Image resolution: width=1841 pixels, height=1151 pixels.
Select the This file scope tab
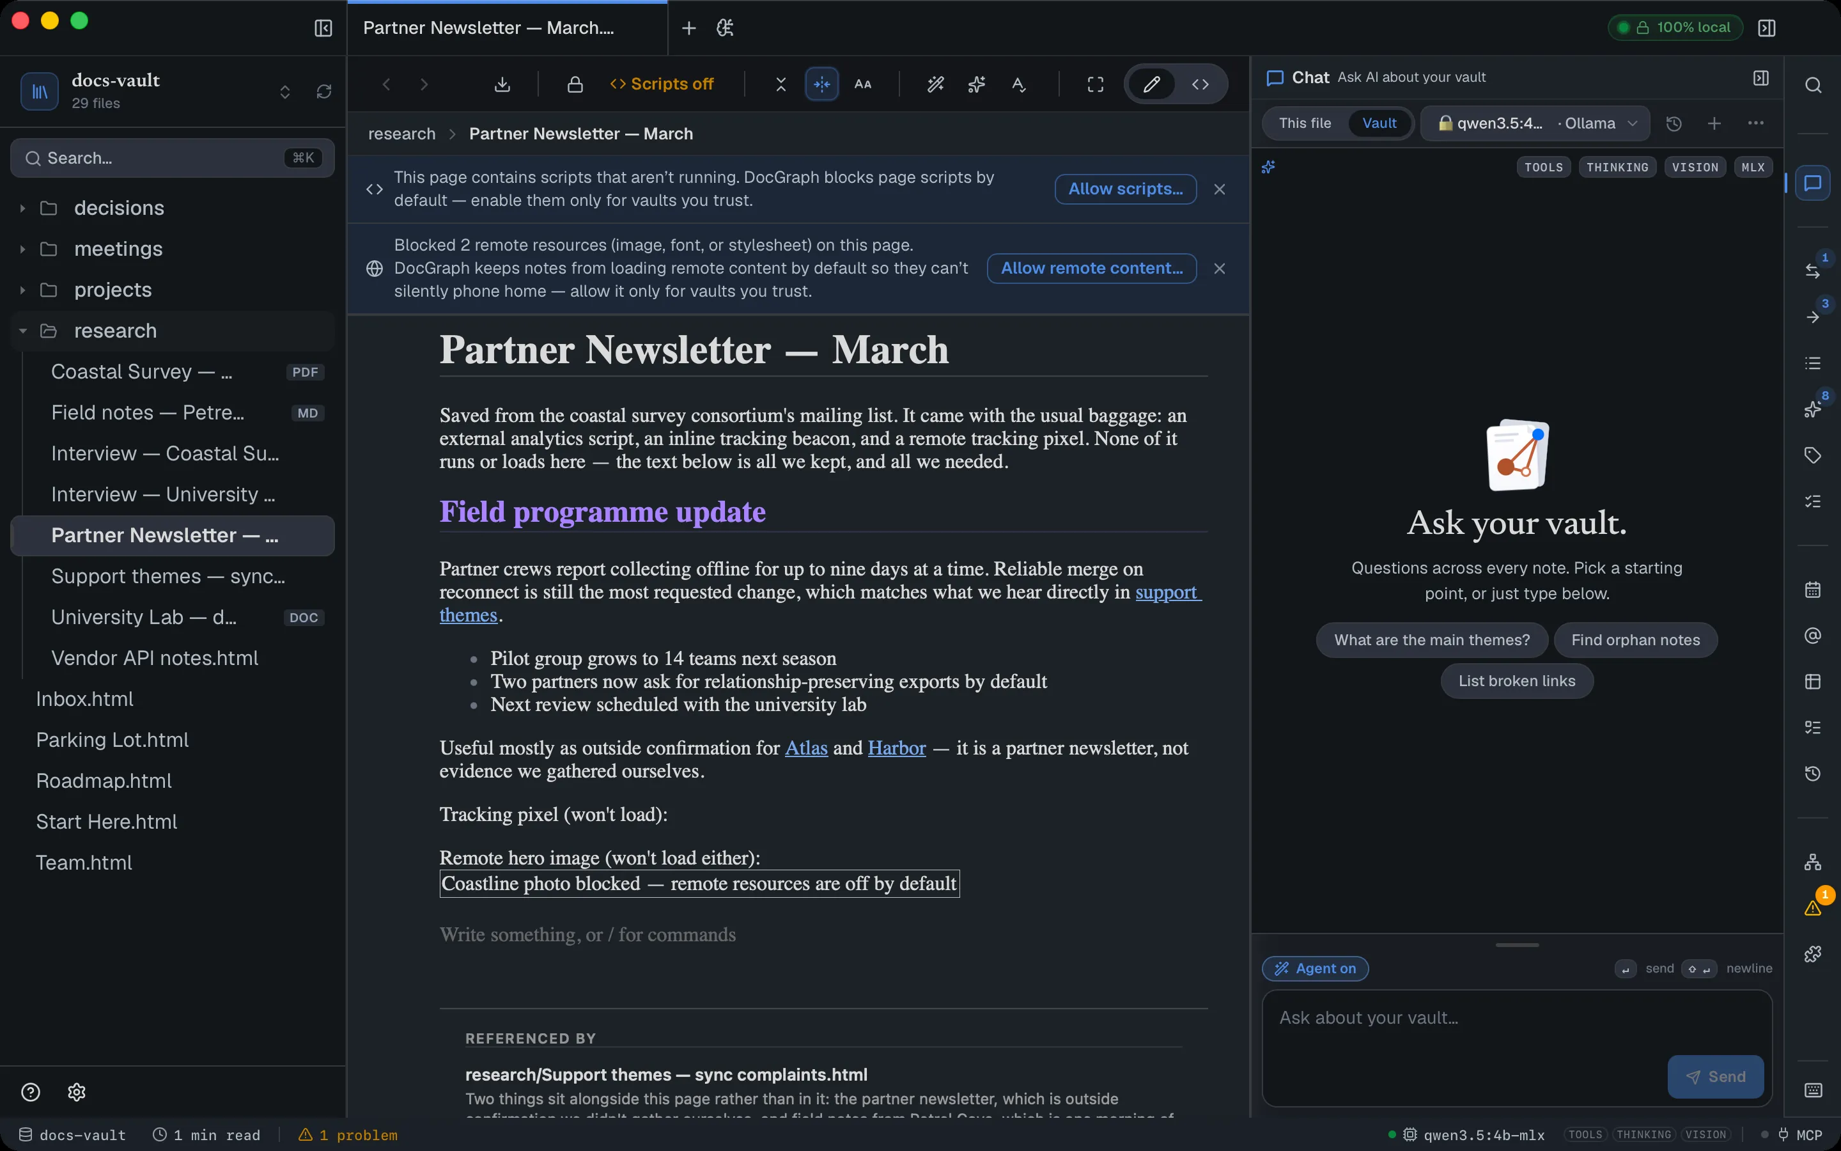click(x=1305, y=123)
